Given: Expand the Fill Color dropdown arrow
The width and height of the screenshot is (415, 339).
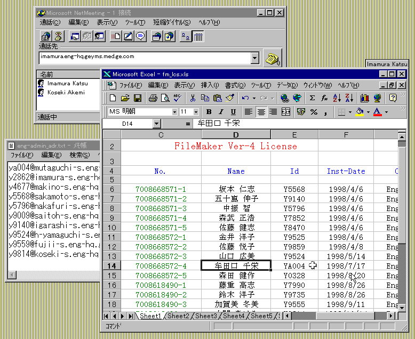Looking at the screenshot, I should coord(368,112).
